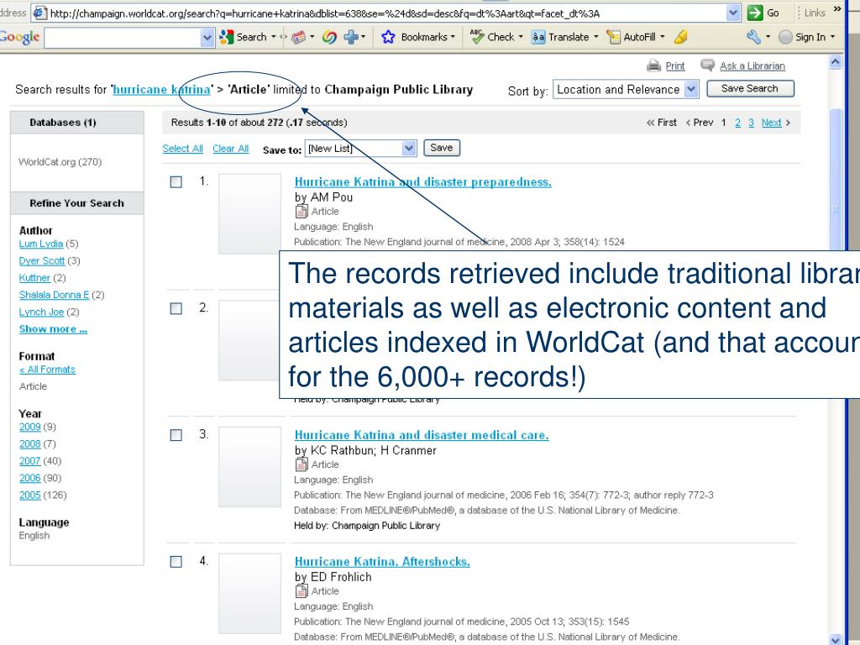860x645 pixels.
Task: Click the swirl share toolbar icon
Action: point(329,37)
